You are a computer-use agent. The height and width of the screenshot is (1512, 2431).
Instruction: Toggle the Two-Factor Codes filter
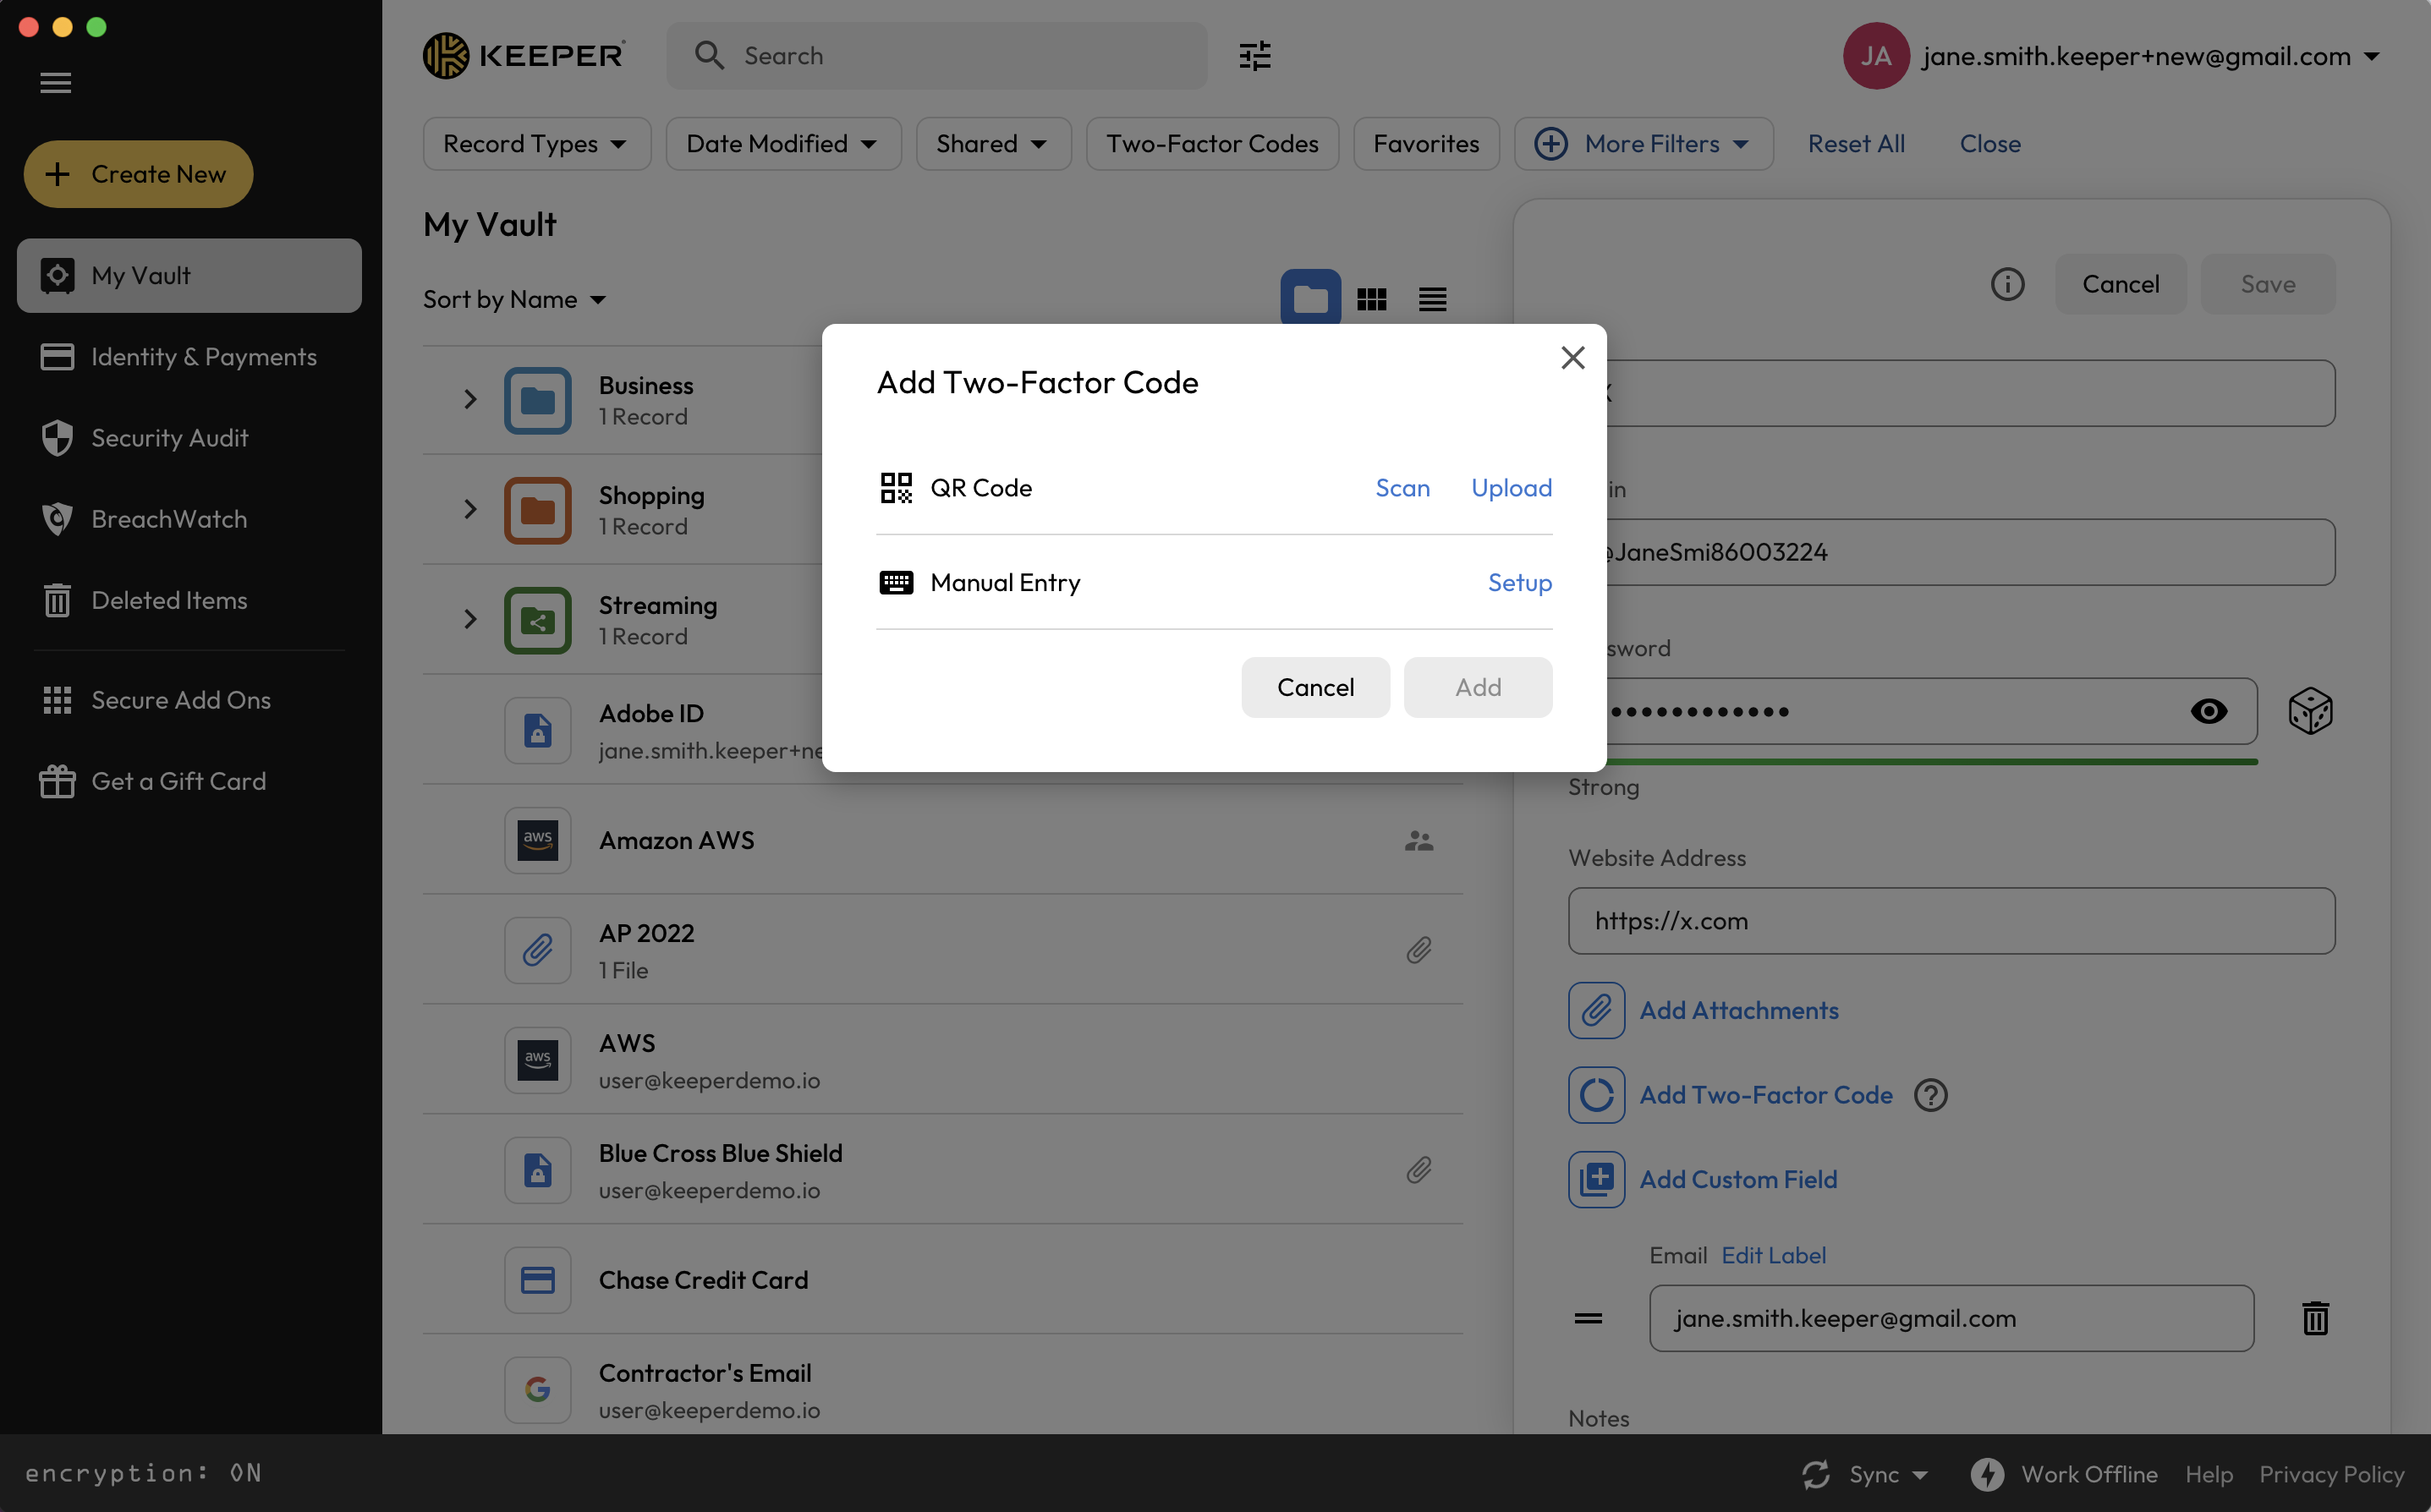(x=1212, y=144)
